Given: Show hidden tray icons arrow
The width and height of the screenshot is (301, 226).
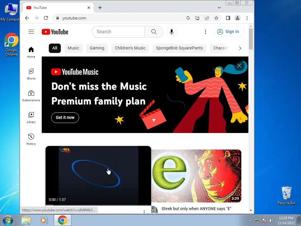Looking at the screenshot, I should 250,220.
